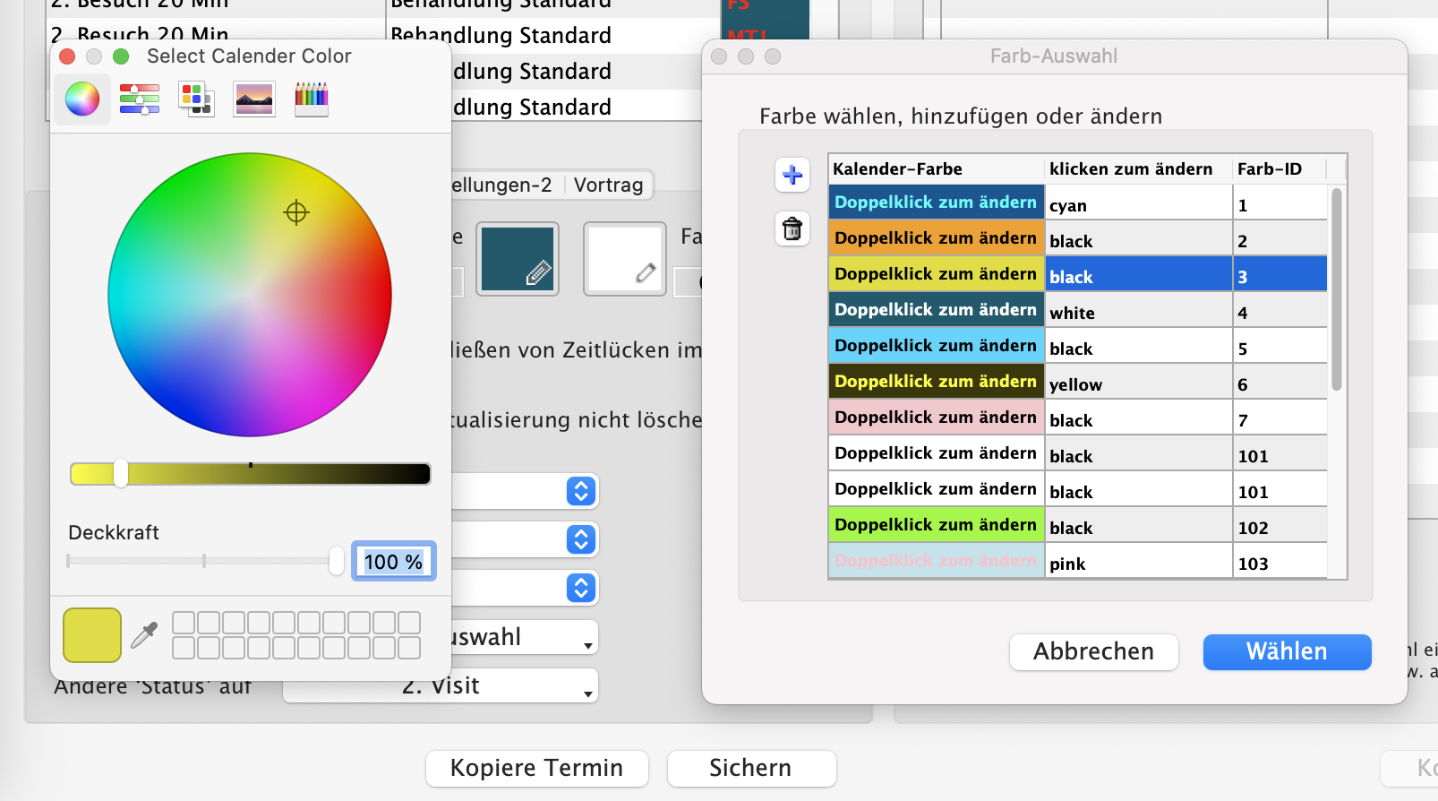Click the brightness slider below color wheel

[x=251, y=474]
